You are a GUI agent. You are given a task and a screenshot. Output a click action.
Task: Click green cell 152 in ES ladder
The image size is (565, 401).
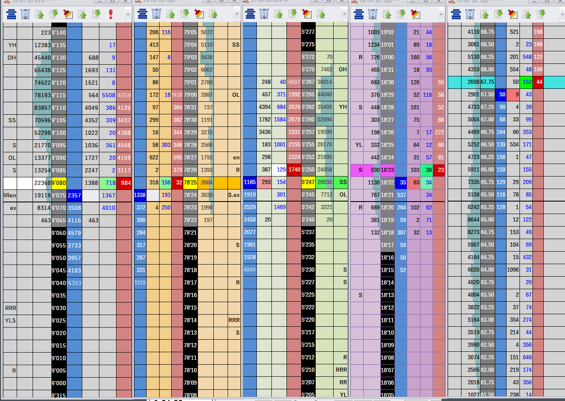click(x=526, y=82)
